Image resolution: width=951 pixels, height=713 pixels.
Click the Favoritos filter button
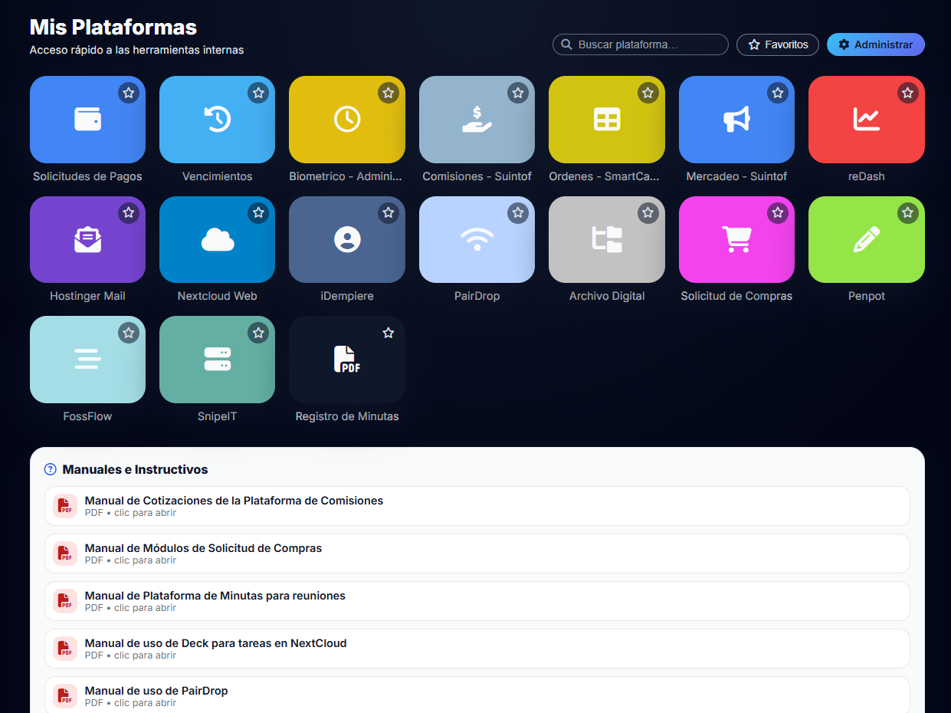pos(777,44)
